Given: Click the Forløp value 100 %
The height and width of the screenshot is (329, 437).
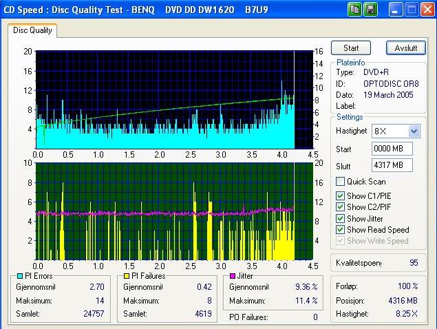Looking at the screenshot, I should tap(407, 286).
